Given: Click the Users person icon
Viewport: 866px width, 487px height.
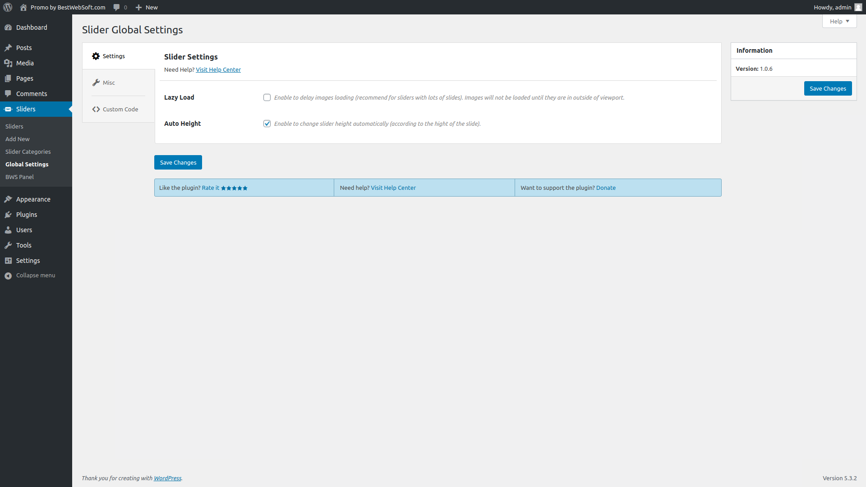Looking at the screenshot, I should click(8, 230).
